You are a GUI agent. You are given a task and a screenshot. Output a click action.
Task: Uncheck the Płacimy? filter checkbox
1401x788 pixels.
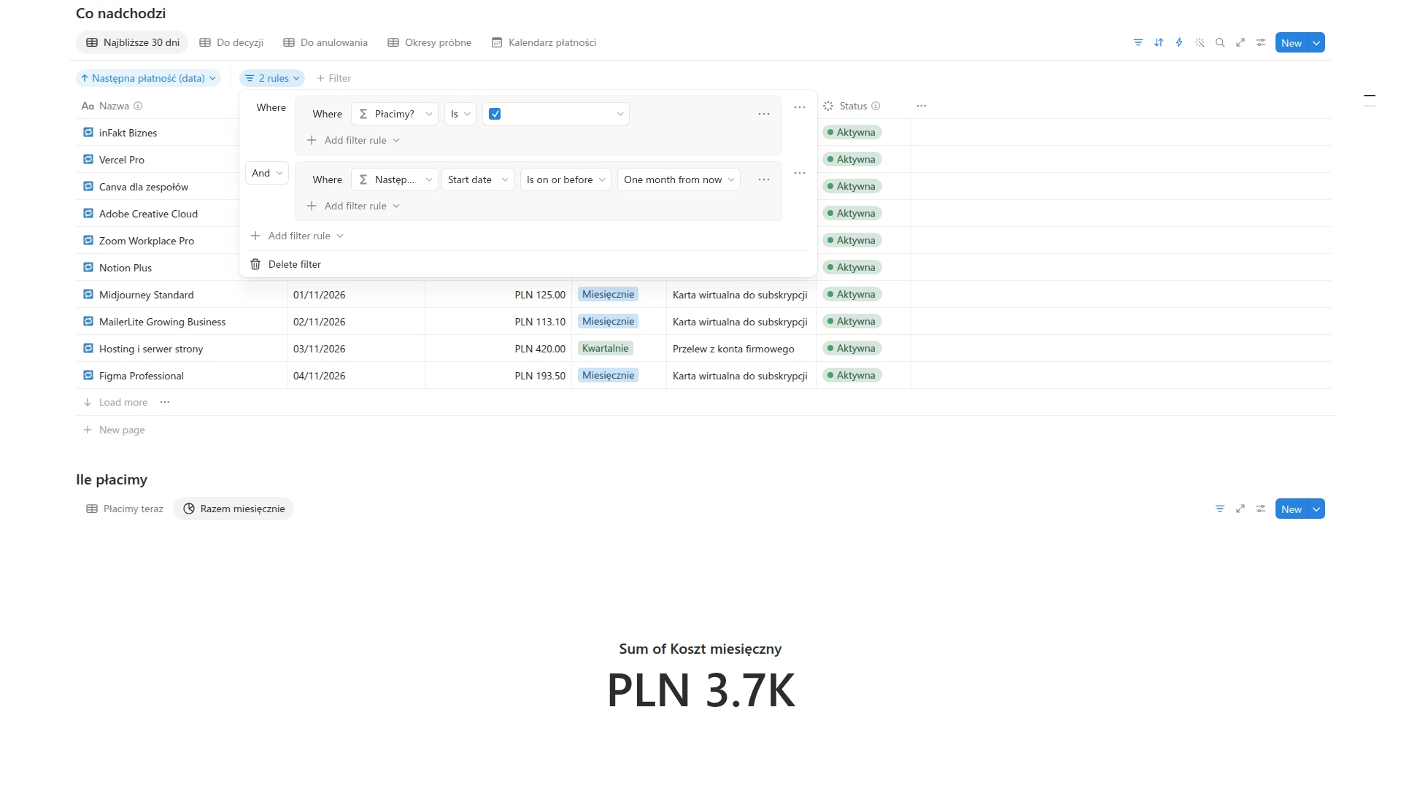pos(495,114)
